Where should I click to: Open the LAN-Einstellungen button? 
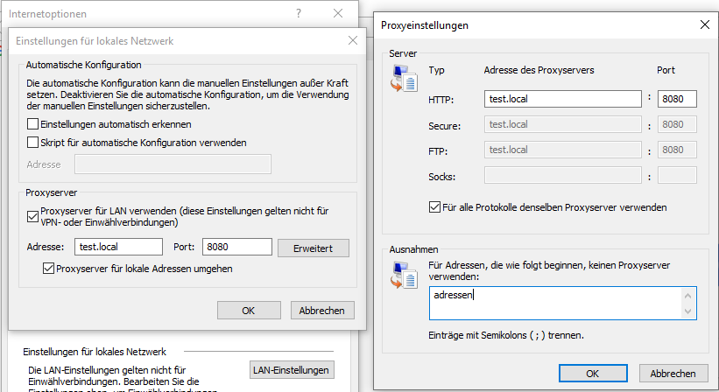click(x=292, y=370)
